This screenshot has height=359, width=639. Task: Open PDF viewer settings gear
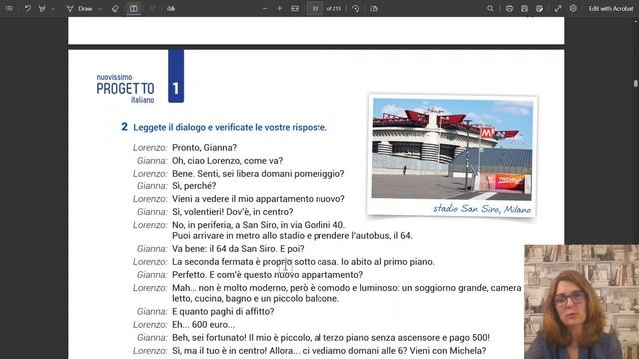coord(573,8)
